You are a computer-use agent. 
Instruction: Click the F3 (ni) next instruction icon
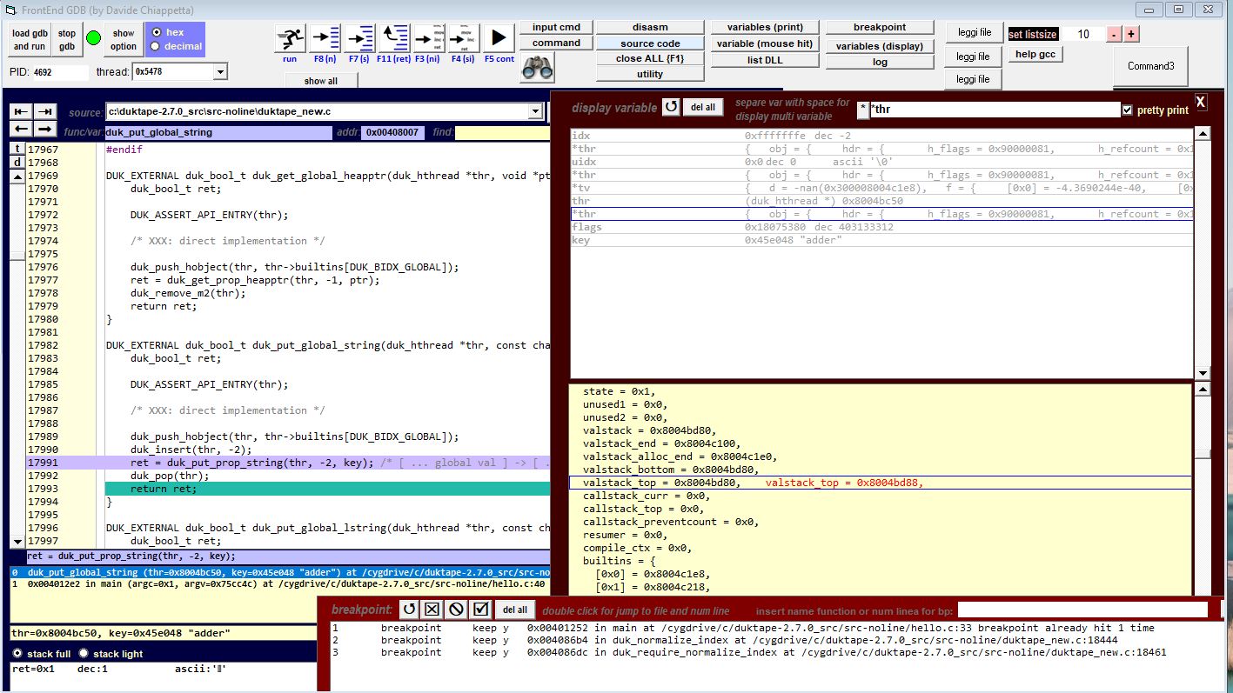click(x=429, y=38)
